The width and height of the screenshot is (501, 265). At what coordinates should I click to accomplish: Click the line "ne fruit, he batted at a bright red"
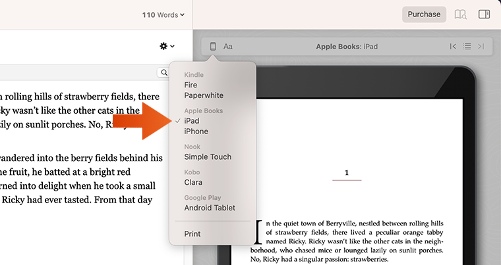65,172
